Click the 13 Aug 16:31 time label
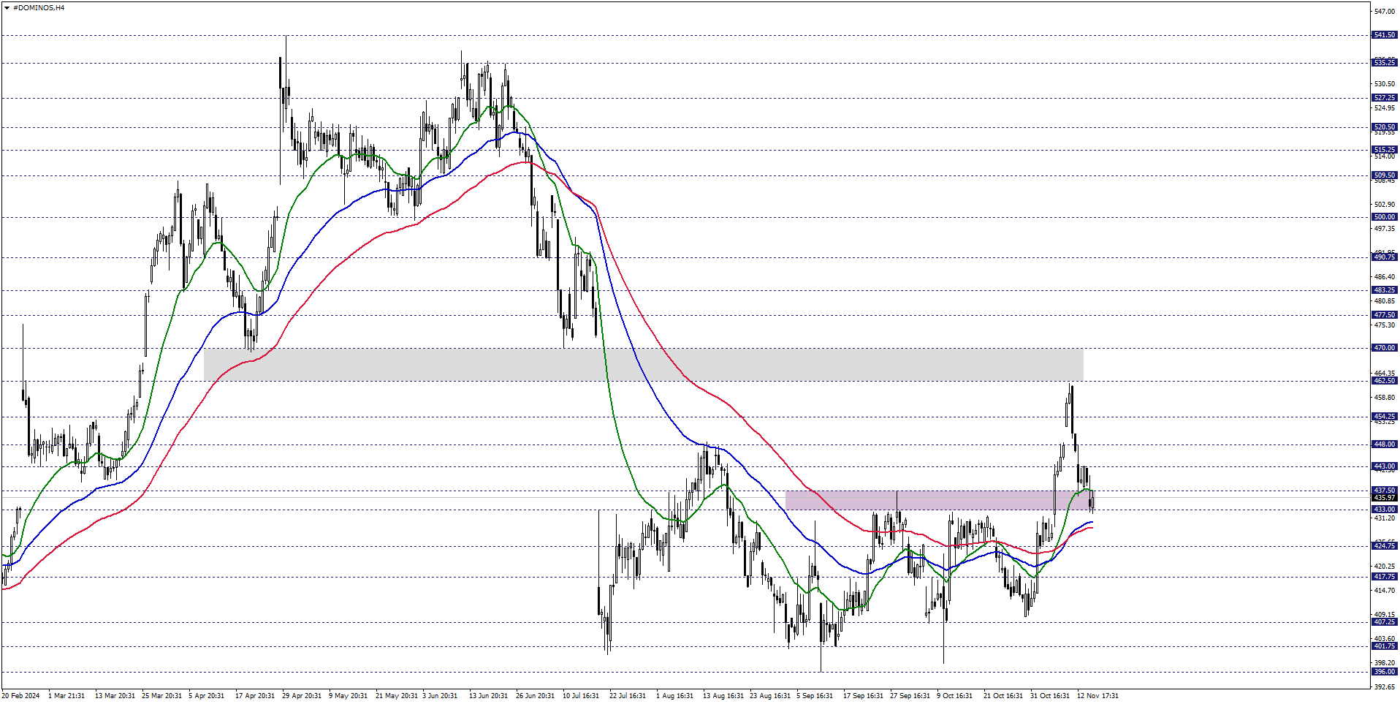Image resolution: width=1400 pixels, height=704 pixels. point(723,696)
